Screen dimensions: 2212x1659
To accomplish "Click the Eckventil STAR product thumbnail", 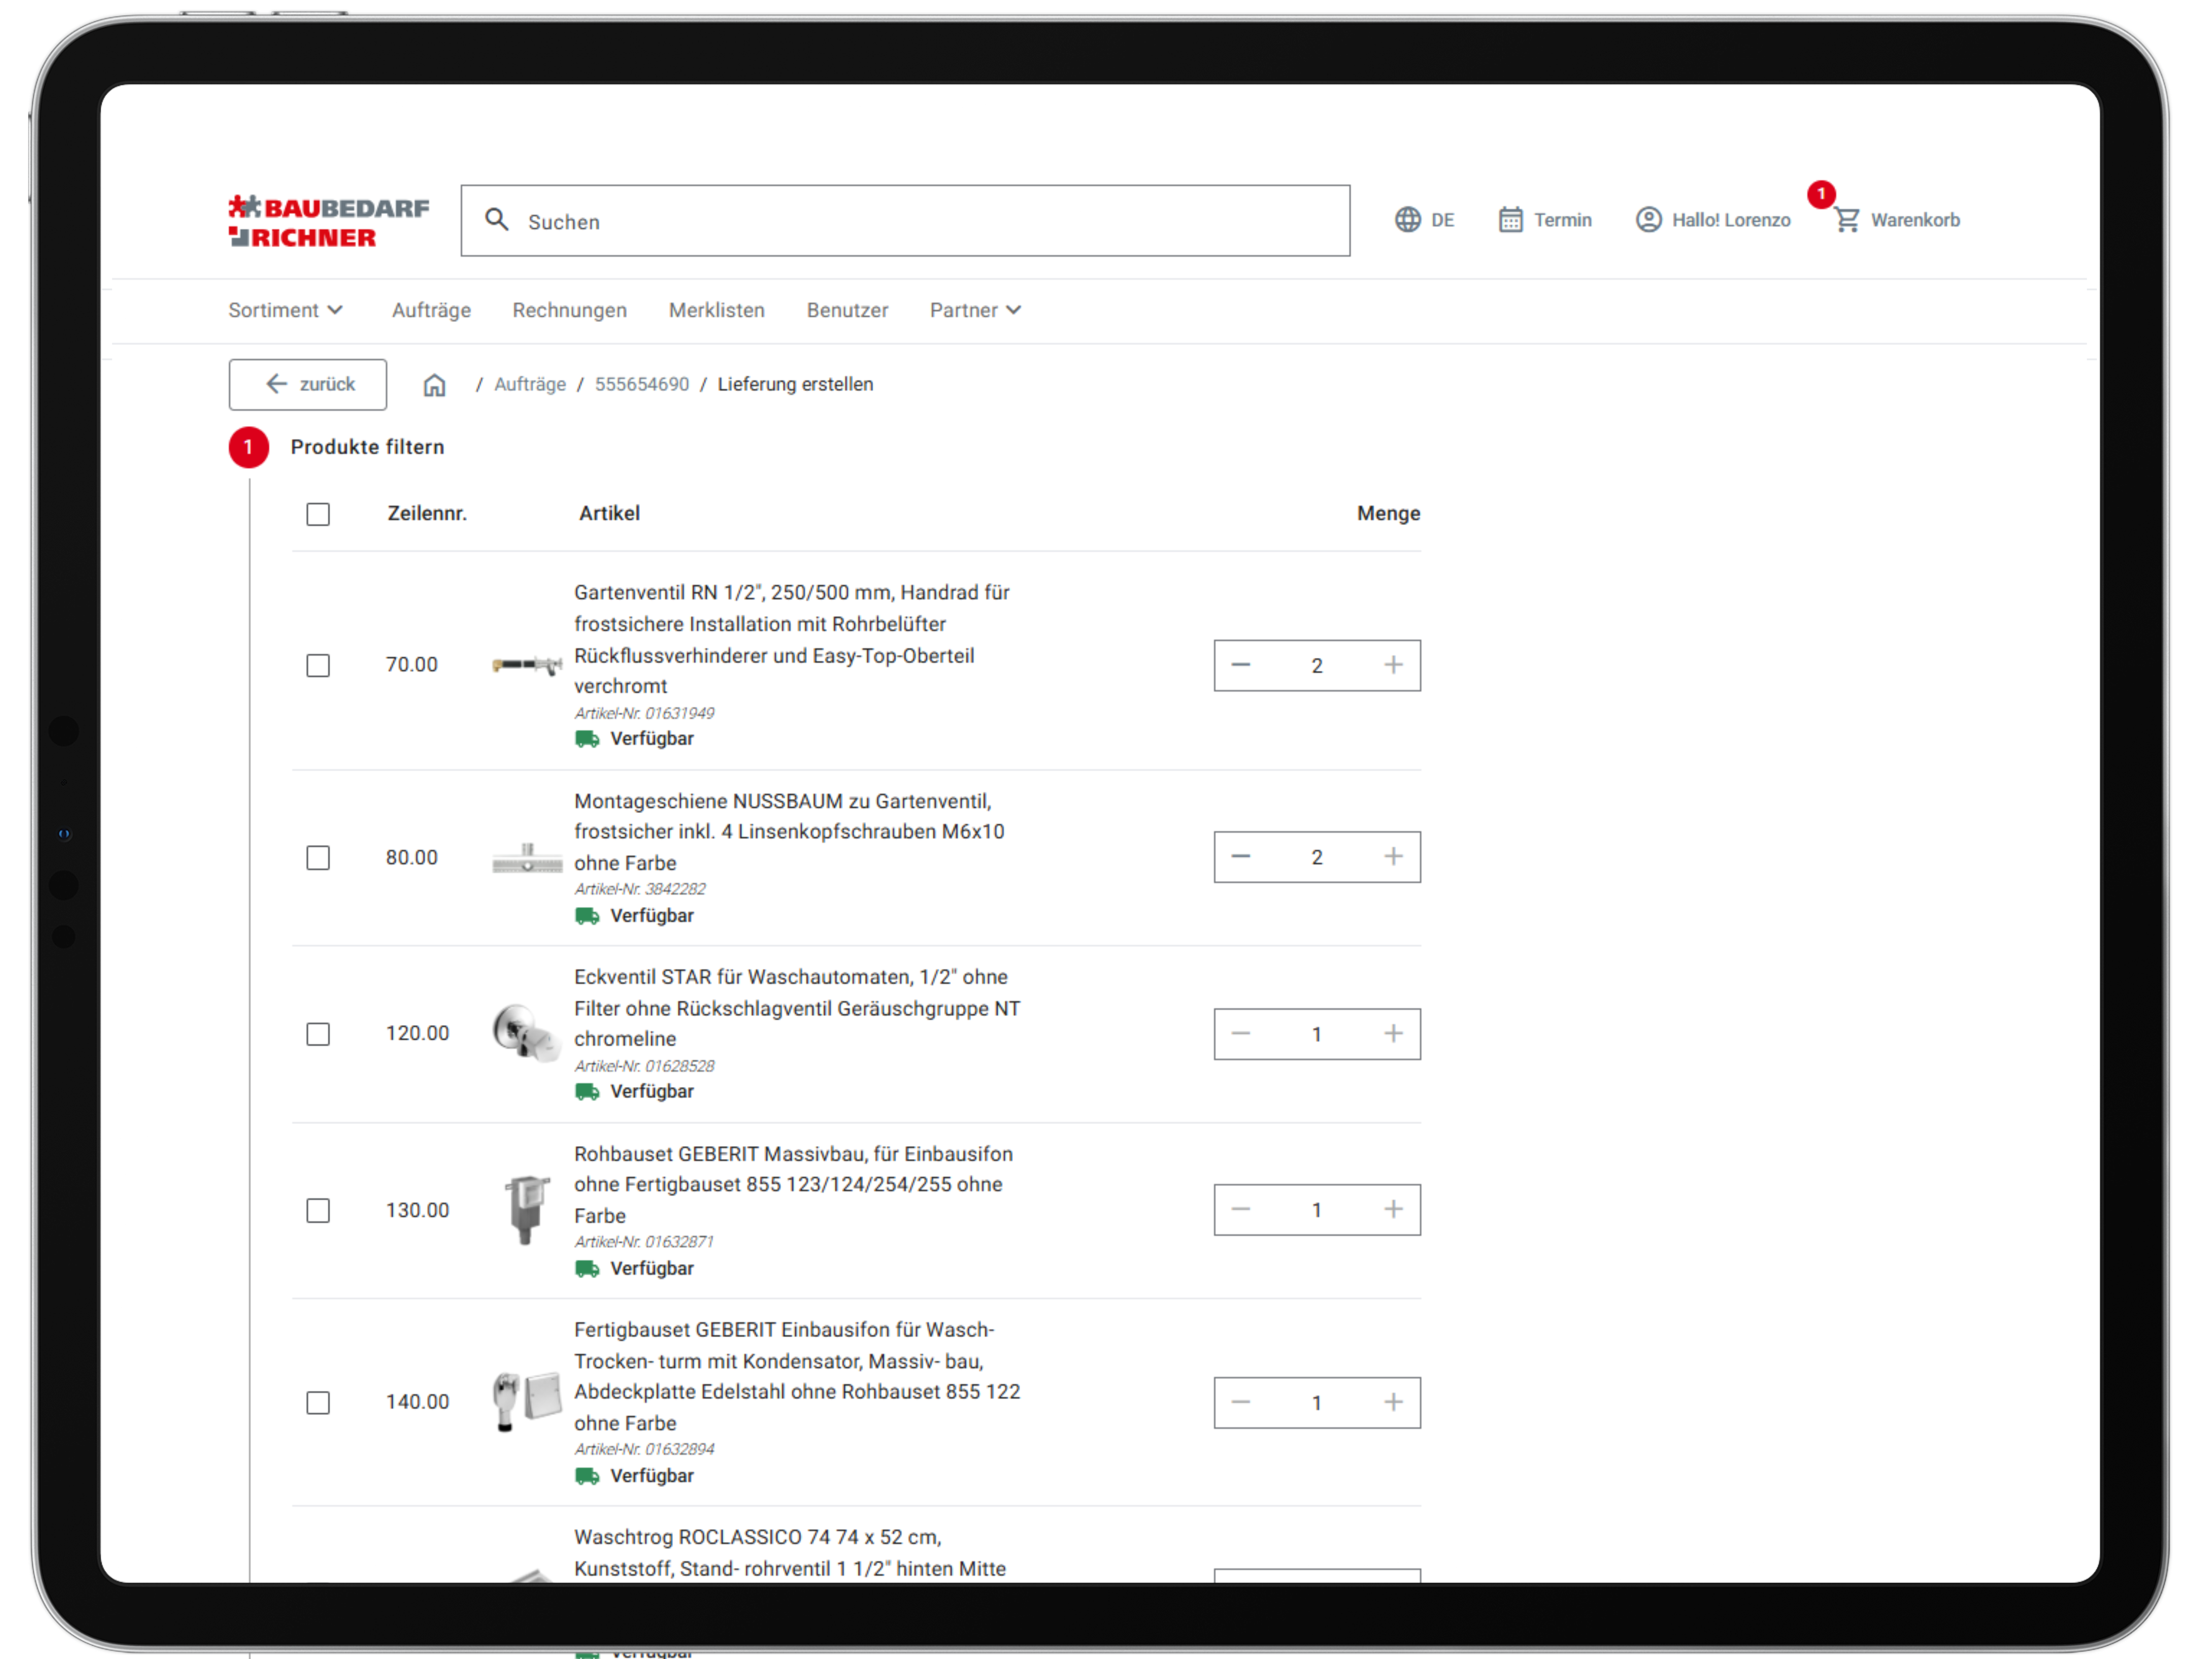I will click(527, 1033).
